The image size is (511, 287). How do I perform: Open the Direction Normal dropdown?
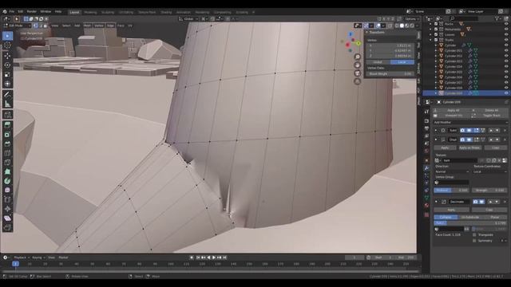point(452,171)
